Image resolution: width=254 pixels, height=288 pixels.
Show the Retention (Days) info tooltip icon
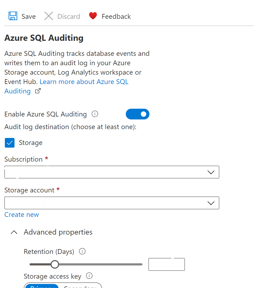83,251
